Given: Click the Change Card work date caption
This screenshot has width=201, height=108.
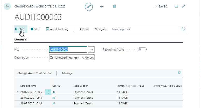Looking at the screenshot, I should (x=40, y=6).
